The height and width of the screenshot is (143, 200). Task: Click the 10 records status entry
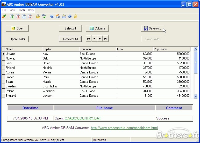click(99, 140)
